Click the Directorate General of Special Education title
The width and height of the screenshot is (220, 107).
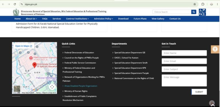click(64, 11)
